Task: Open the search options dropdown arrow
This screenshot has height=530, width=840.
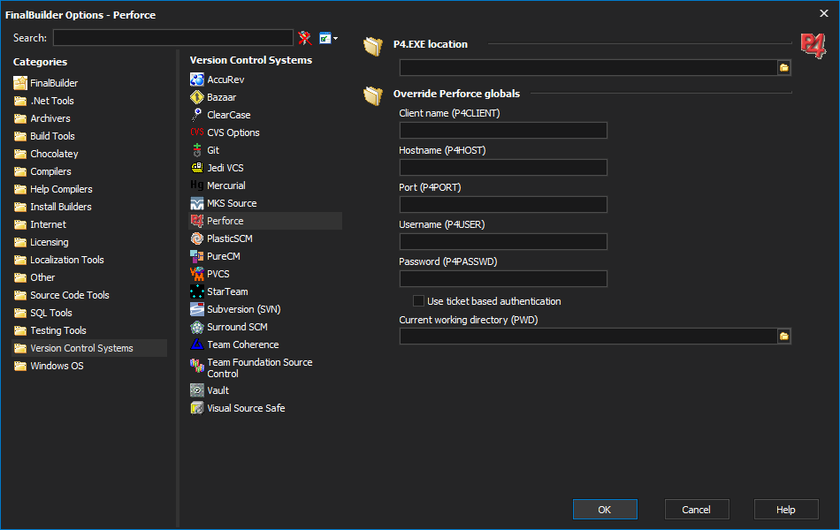Action: 335,39
